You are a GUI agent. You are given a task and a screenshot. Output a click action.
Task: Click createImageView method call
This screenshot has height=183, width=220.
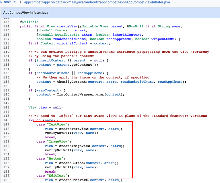click(71, 146)
